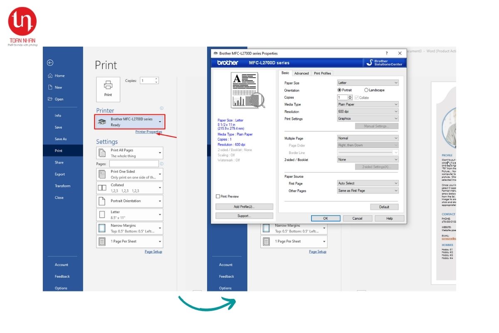Image resolution: width=499 pixels, height=333 pixels.
Task: Open the Media Type dropdown
Action: coord(368,104)
